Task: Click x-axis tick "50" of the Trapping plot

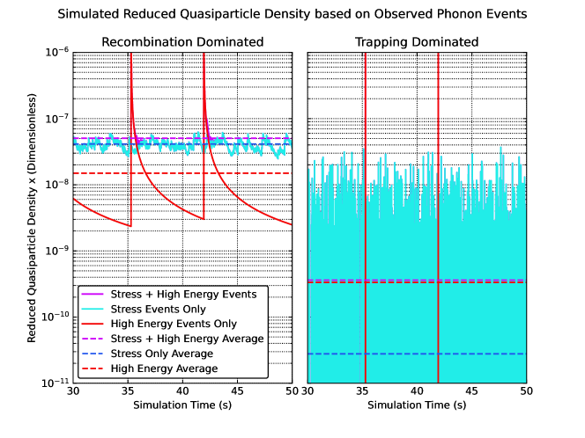Action: pos(527,391)
